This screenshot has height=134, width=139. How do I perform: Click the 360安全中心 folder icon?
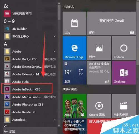[7, 36]
